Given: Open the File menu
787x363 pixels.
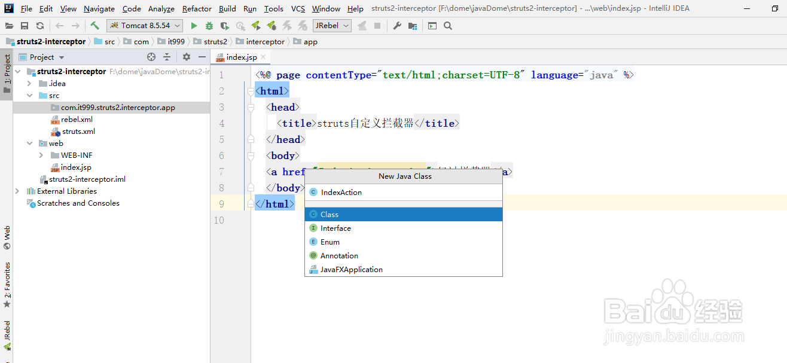Looking at the screenshot, I should [26, 8].
